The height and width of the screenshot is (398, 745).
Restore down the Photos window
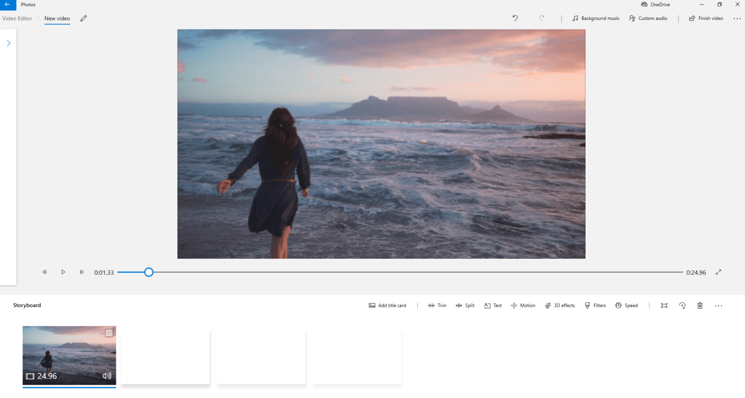point(719,5)
